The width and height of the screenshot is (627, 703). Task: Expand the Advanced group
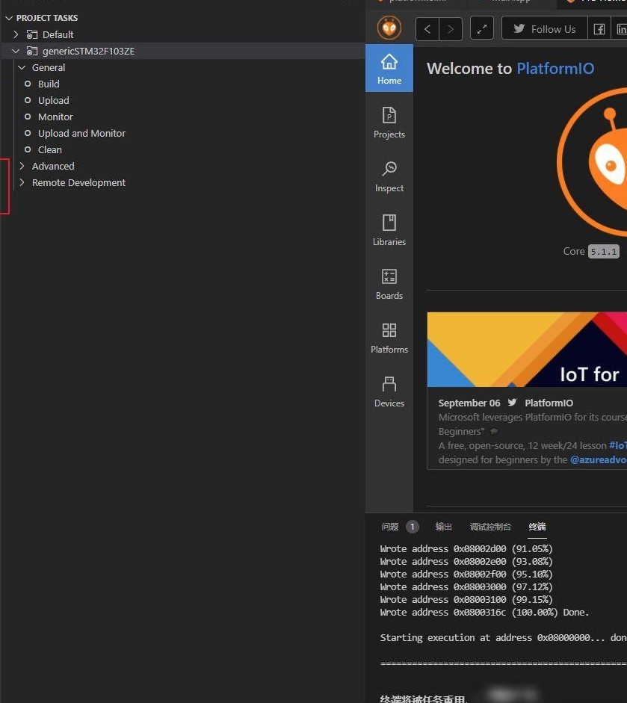[22, 166]
